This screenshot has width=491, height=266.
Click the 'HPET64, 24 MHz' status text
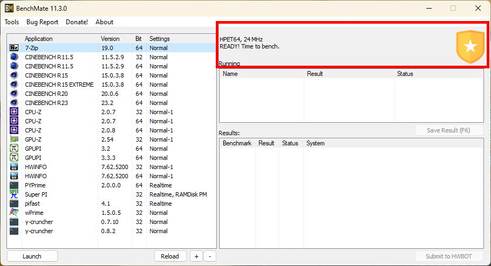click(x=241, y=39)
